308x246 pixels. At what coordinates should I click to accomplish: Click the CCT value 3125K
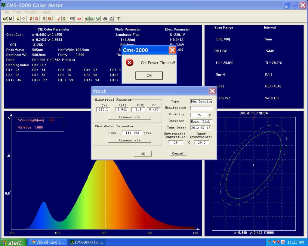pyautogui.click(x=38, y=45)
